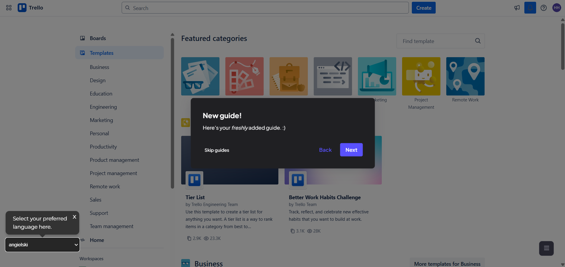This screenshot has width=565, height=267.
Task: Open the Marketing category thumbnail
Action: 377,76
